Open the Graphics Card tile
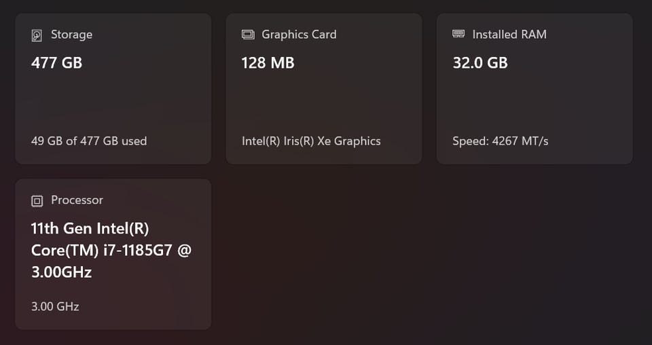Screen dimensions: 652x345 (324, 102)
